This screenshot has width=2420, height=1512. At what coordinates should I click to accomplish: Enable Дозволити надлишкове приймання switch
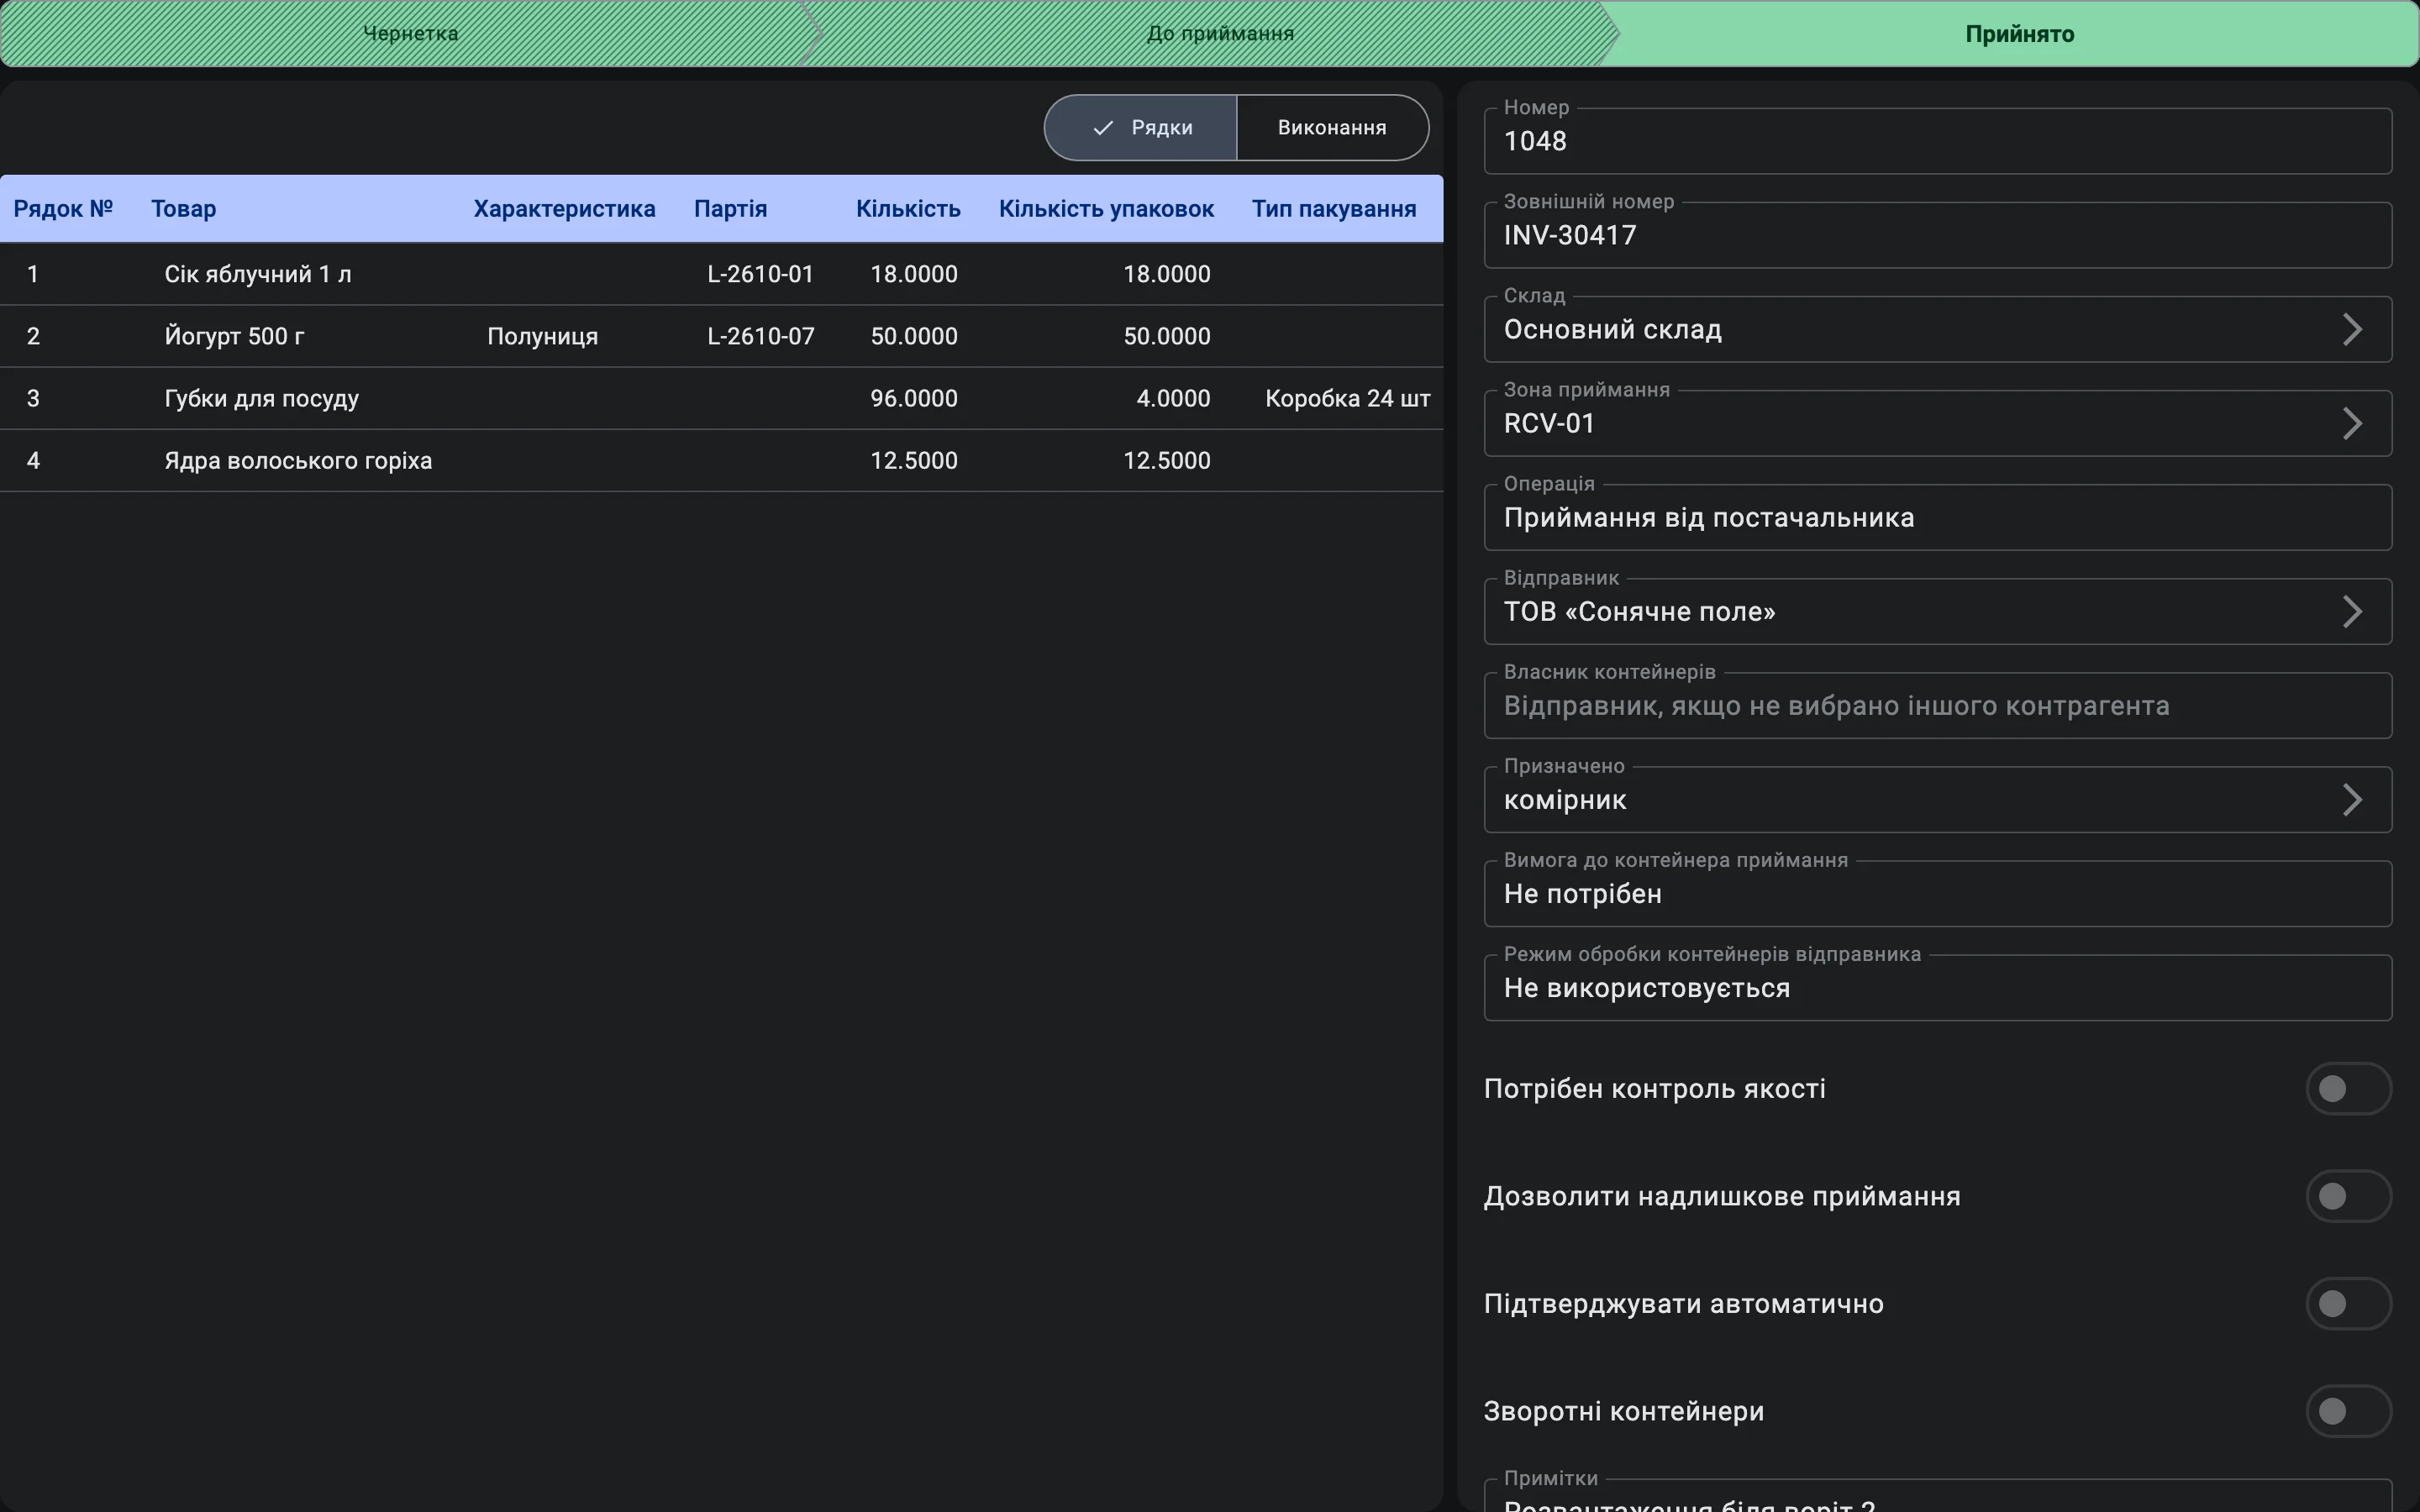(2348, 1196)
